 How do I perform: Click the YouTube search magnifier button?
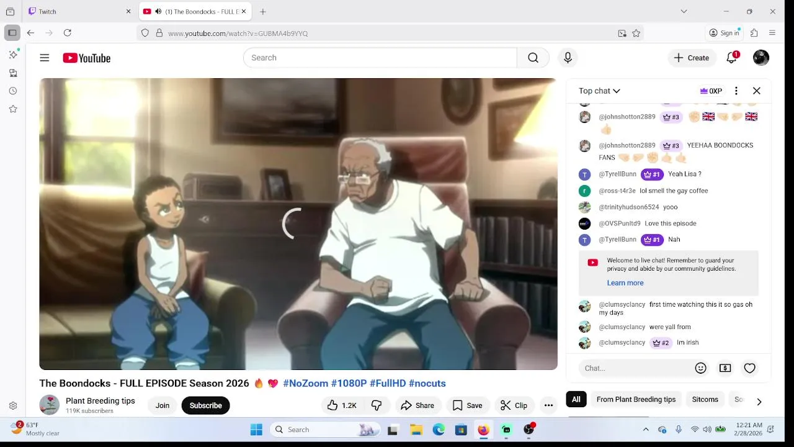pyautogui.click(x=533, y=58)
